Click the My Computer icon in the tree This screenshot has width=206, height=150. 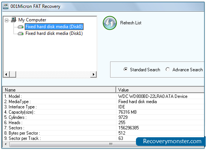click(x=13, y=20)
